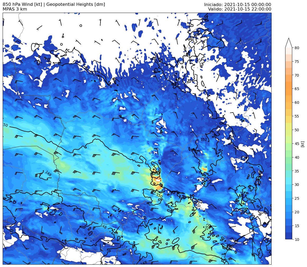Click the 'Iniciado: 2021-10-15 00:00:00' timestamp
307x267 pixels.
[237, 4]
